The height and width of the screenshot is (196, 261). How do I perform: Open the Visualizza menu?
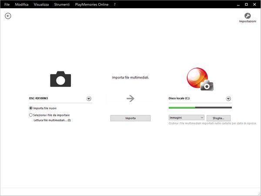tap(40, 4)
